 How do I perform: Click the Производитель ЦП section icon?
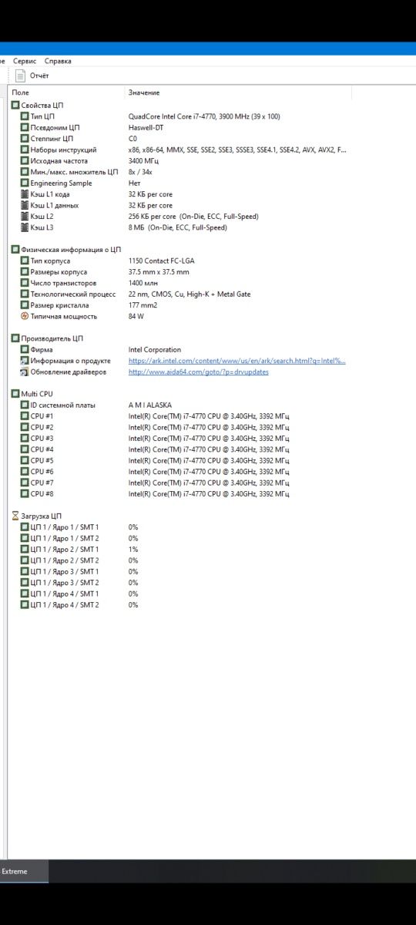(x=15, y=338)
